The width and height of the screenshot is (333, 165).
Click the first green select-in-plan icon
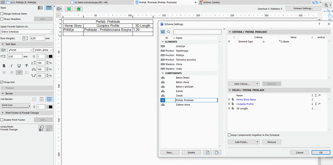[x=69, y=9]
